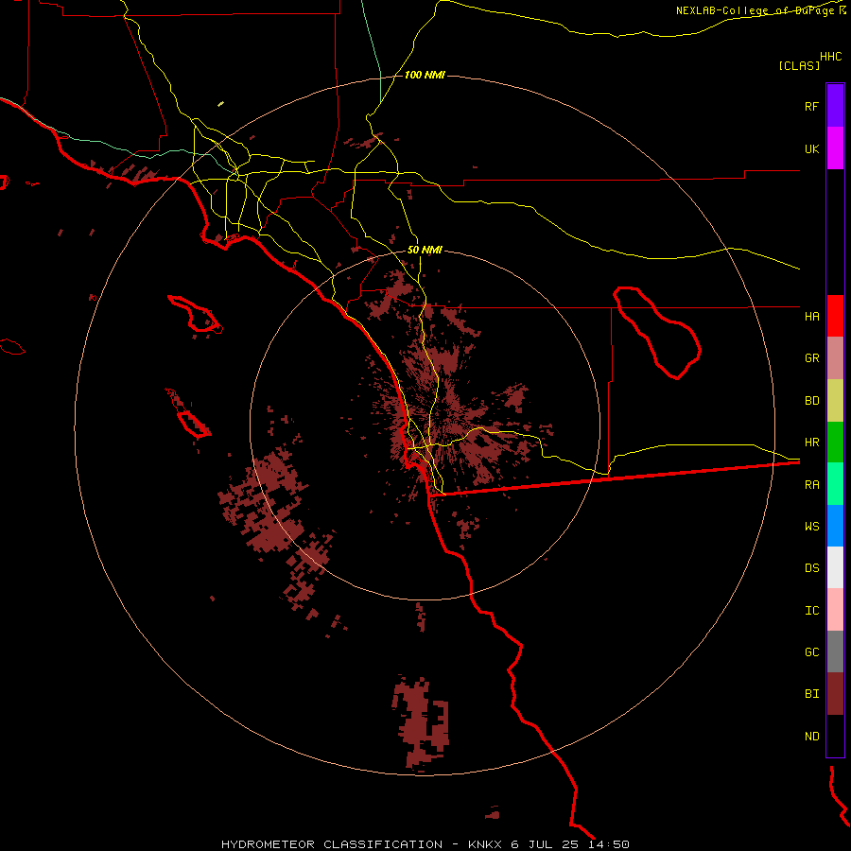Click the UK magenta legend swatch
The height and width of the screenshot is (851, 851).
coord(835,148)
